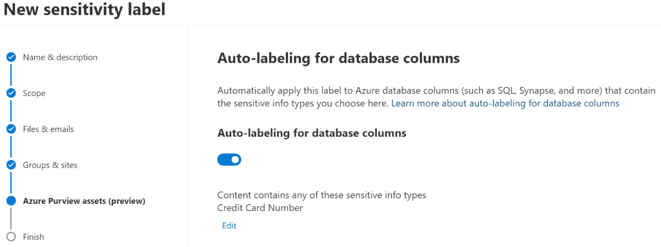Select Azure Purview assets (preview) step label
Screen dimensions: 661x247
coord(84,201)
